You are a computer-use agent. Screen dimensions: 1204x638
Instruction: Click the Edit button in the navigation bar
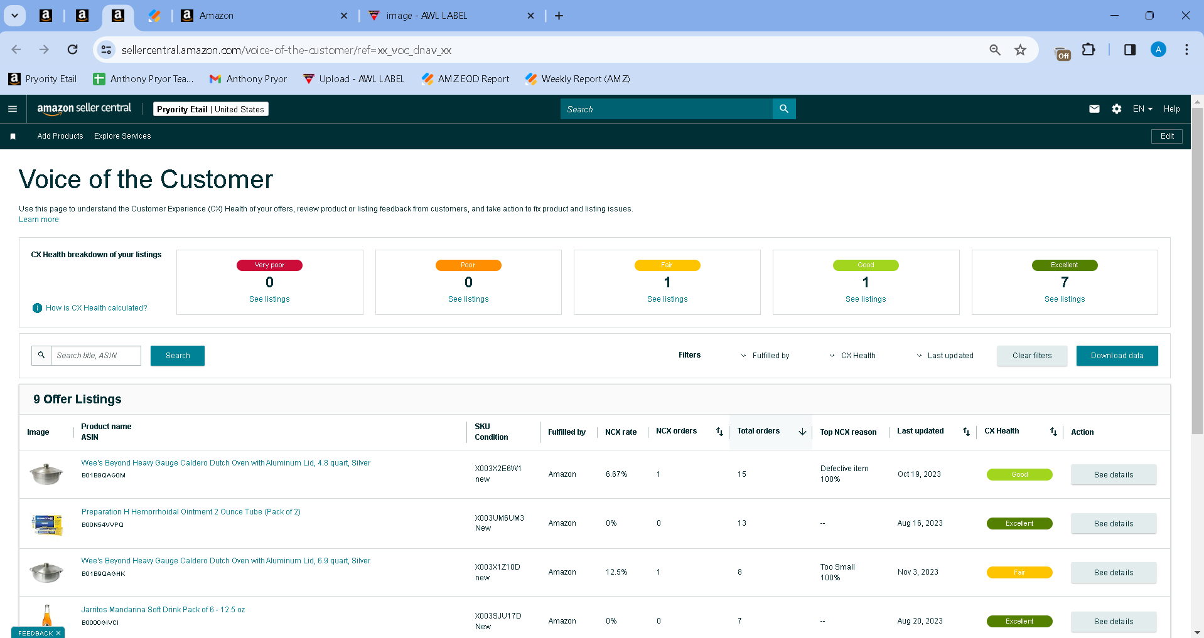(x=1167, y=136)
